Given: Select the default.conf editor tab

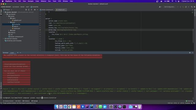Looking at the screenshot, I should tap(61, 9).
